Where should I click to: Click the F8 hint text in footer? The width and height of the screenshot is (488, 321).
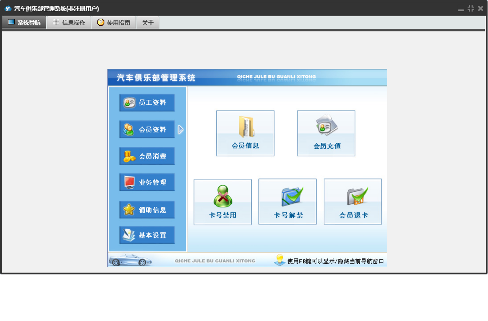tap(335, 261)
